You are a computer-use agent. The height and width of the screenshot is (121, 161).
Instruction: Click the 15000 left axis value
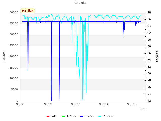coord(14,68)
